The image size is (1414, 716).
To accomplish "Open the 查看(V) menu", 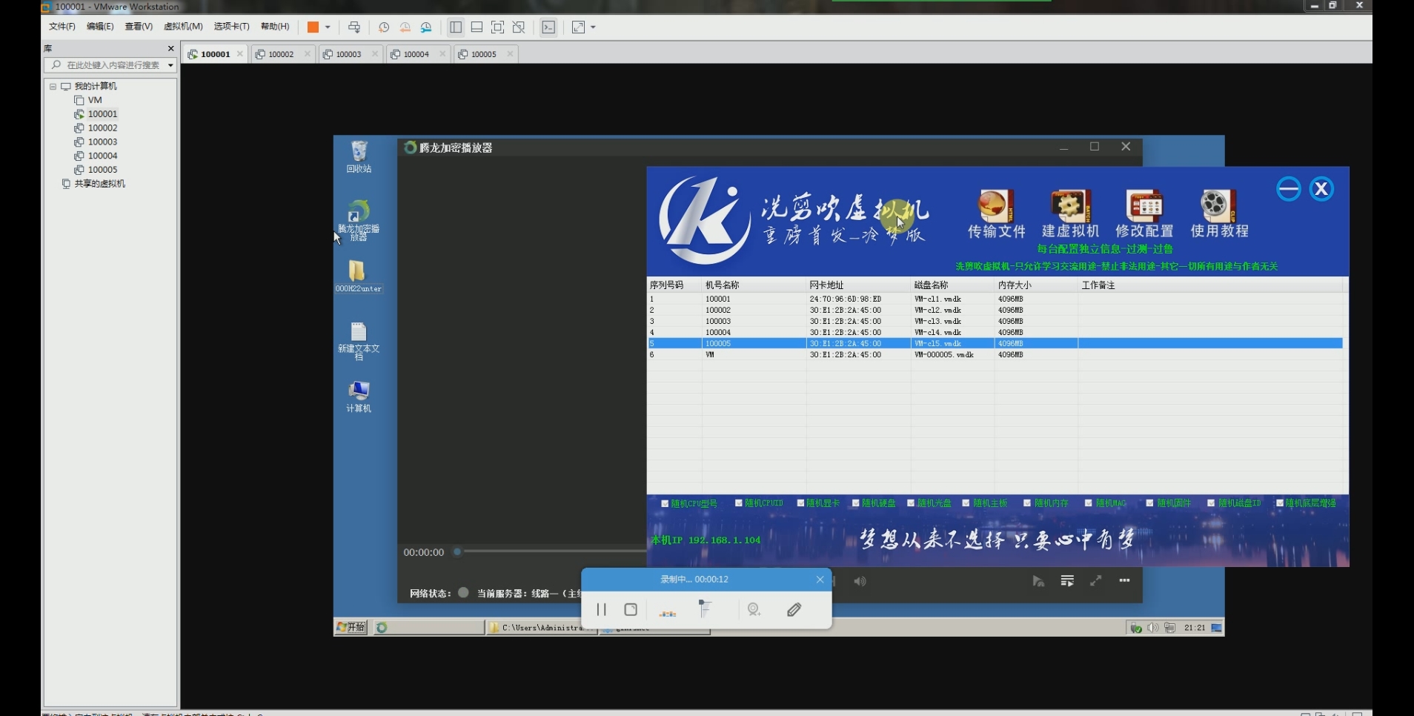I will [139, 27].
